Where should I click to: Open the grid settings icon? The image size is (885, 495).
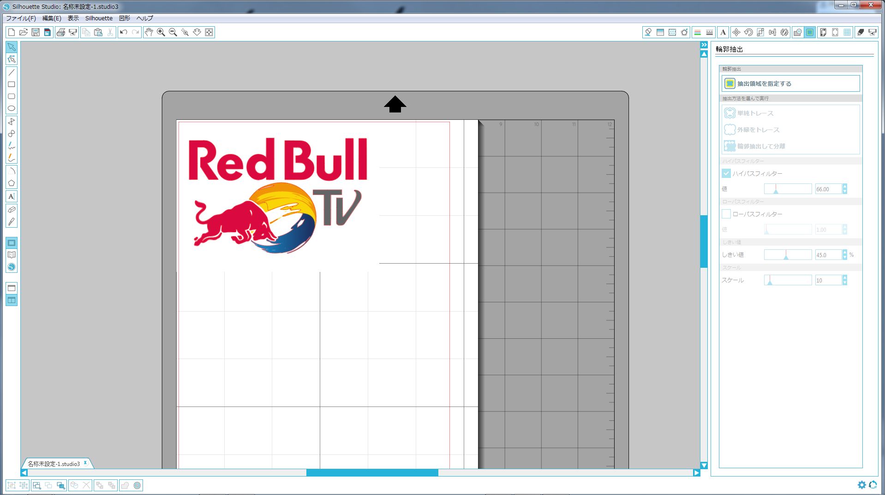click(847, 32)
